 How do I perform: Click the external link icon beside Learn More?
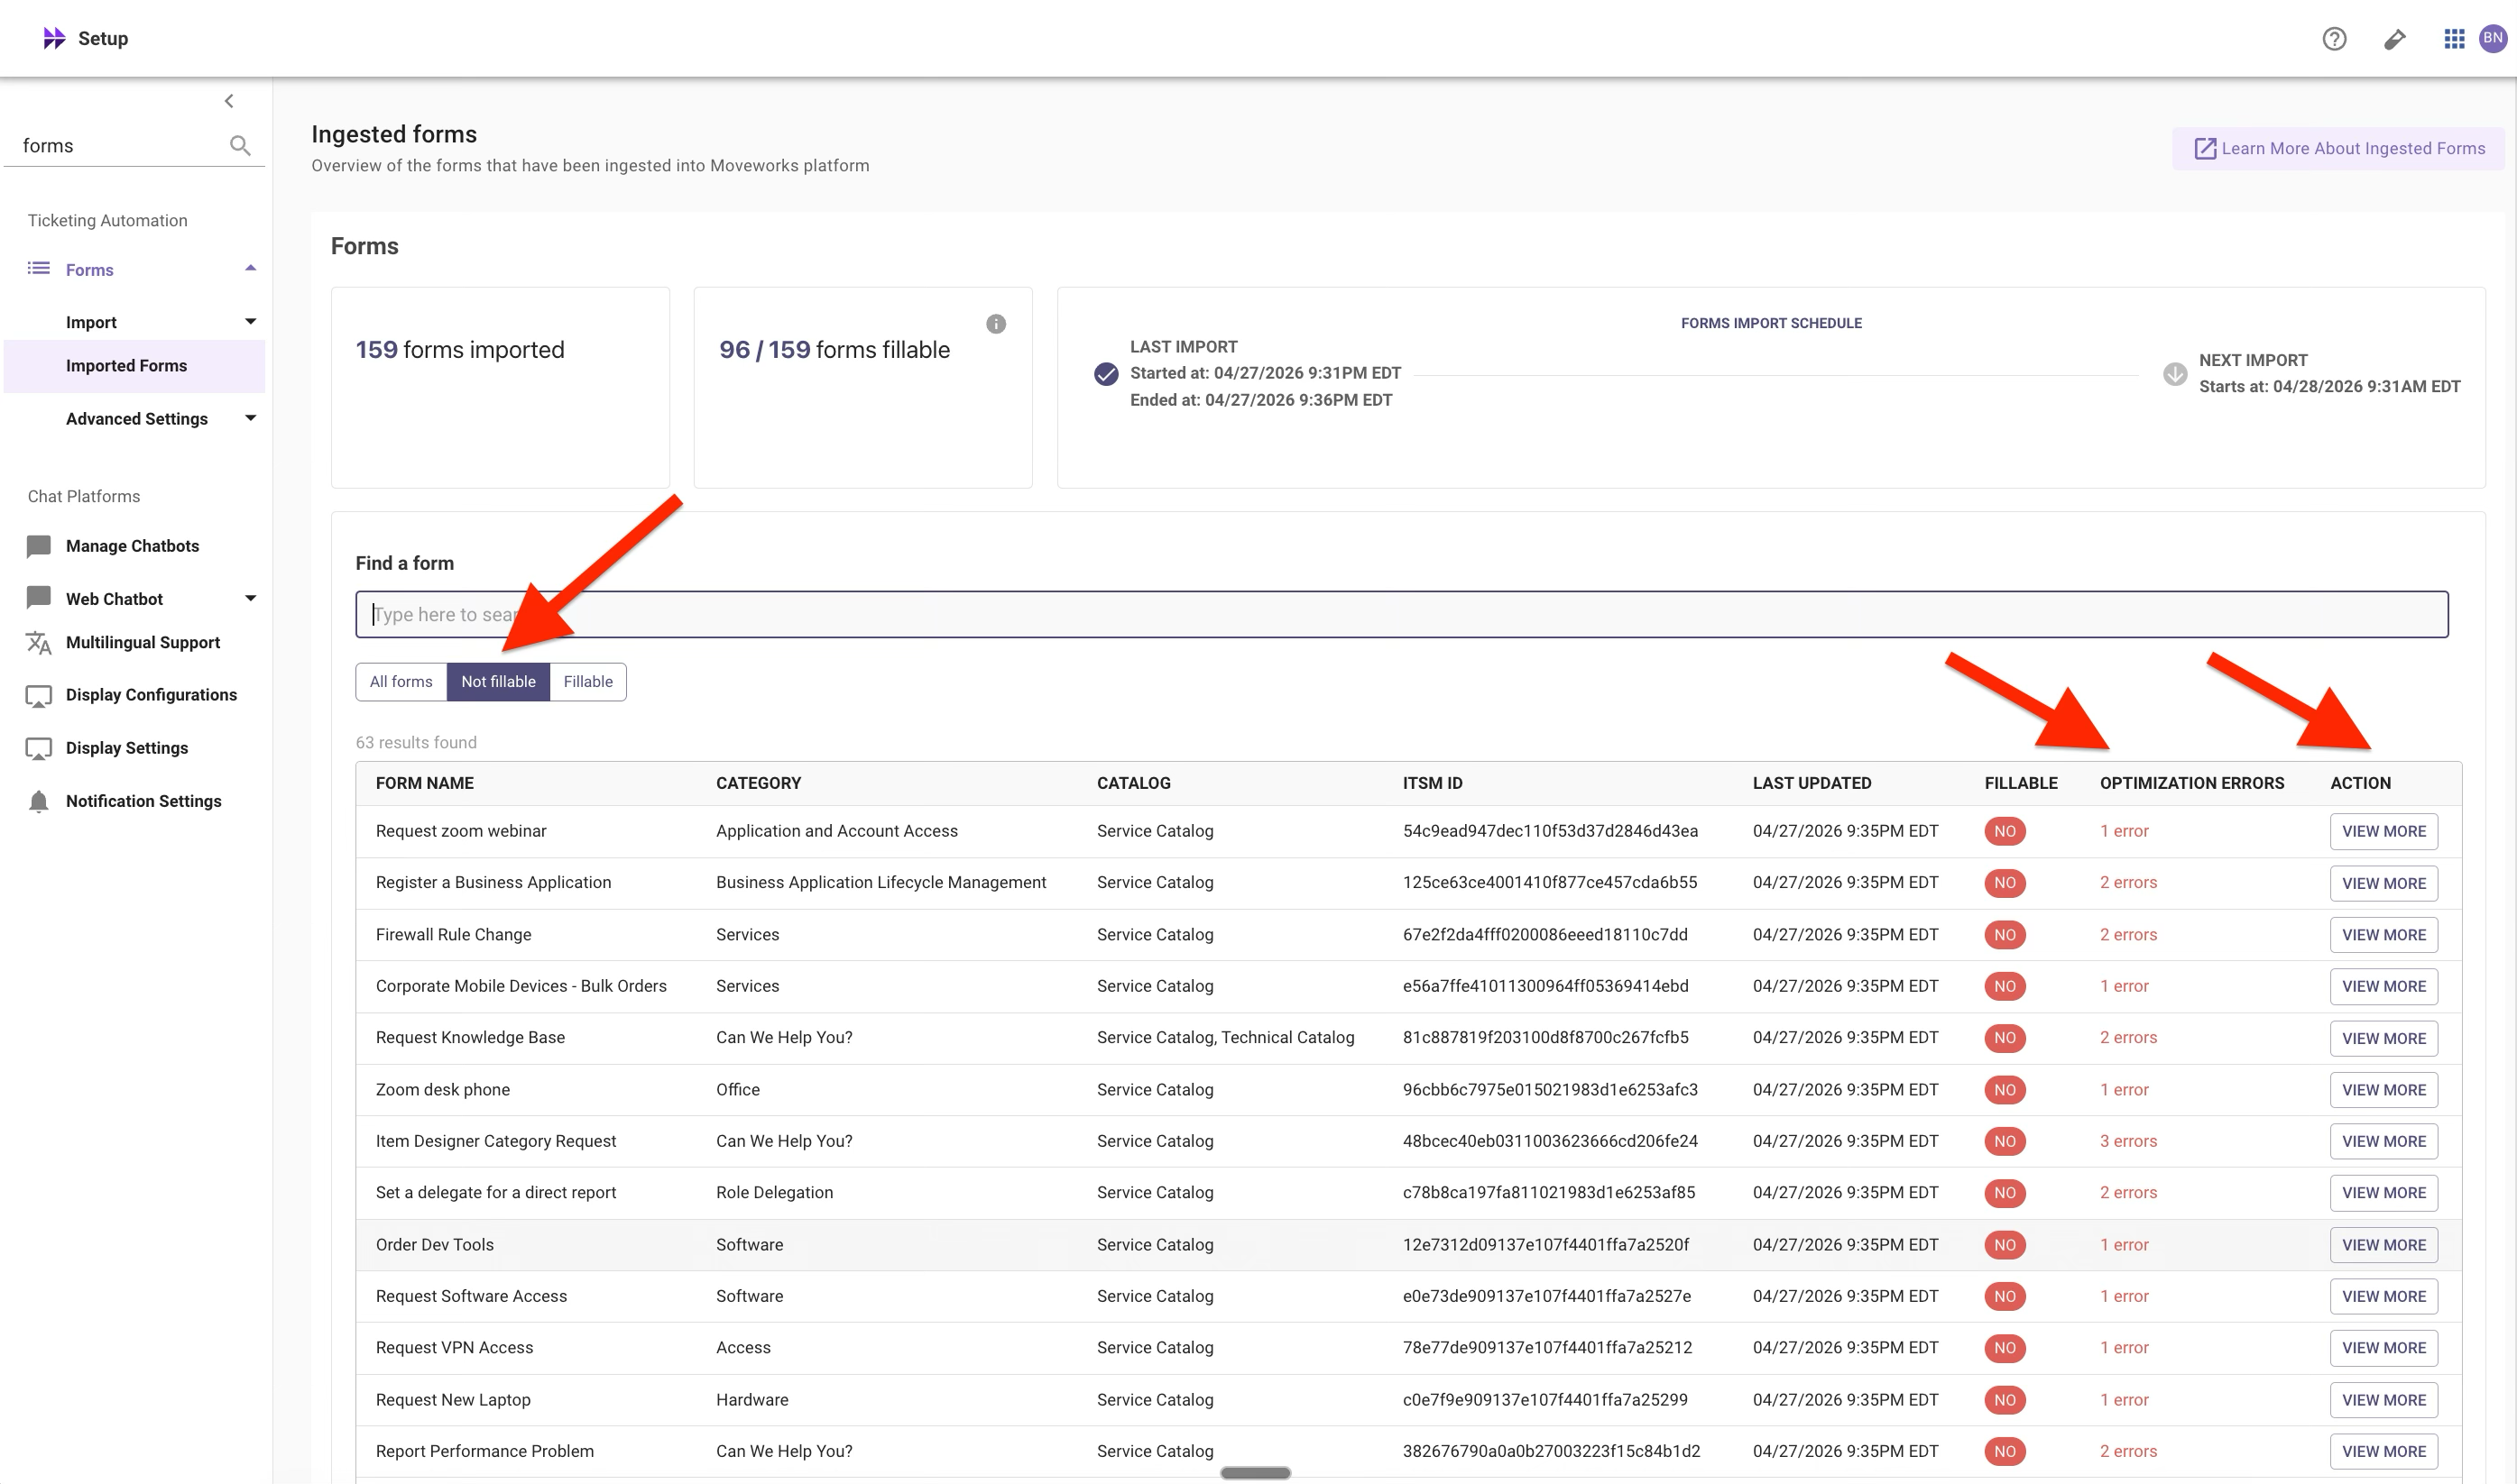(2205, 148)
